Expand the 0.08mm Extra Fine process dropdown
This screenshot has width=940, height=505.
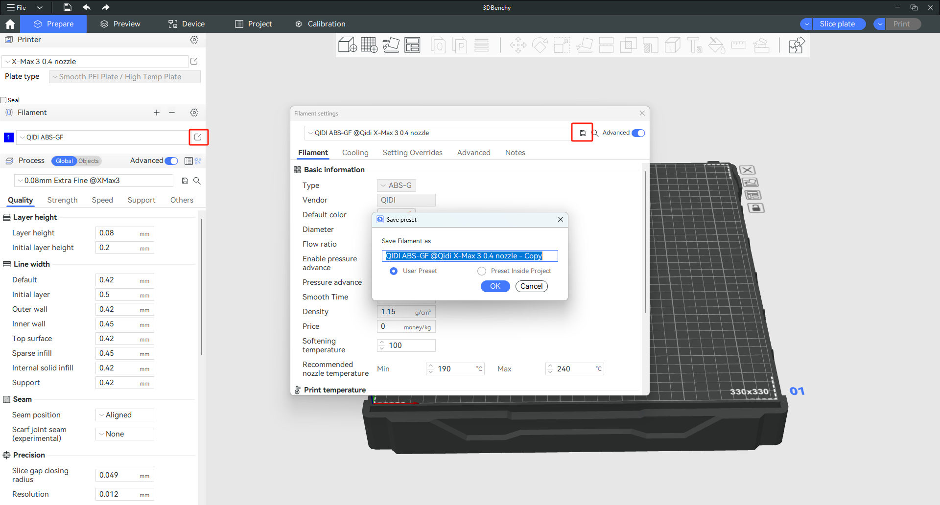coord(94,181)
